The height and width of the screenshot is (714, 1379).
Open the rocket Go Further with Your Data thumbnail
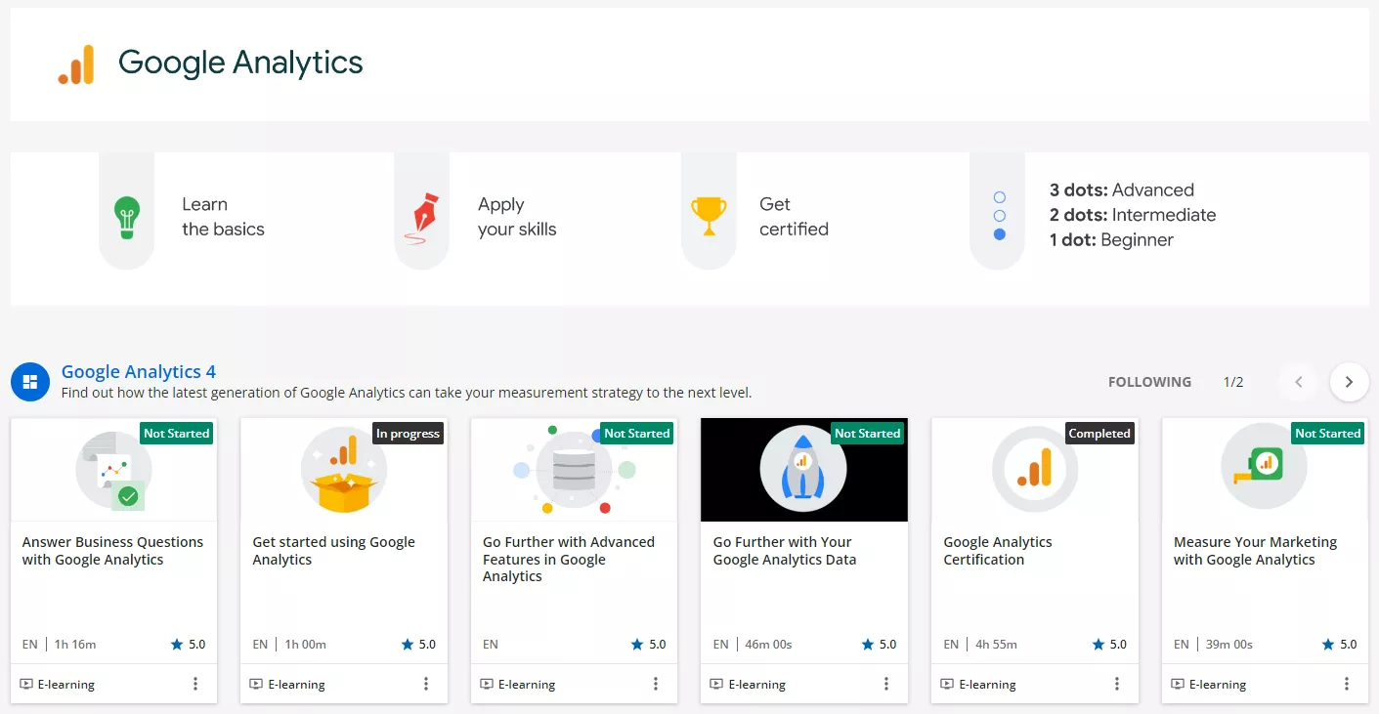pyautogui.click(x=804, y=470)
